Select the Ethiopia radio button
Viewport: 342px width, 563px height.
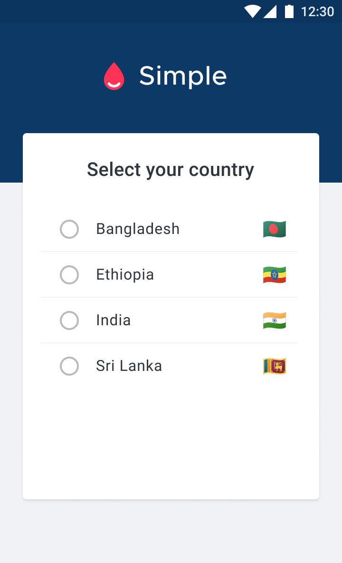[69, 275]
